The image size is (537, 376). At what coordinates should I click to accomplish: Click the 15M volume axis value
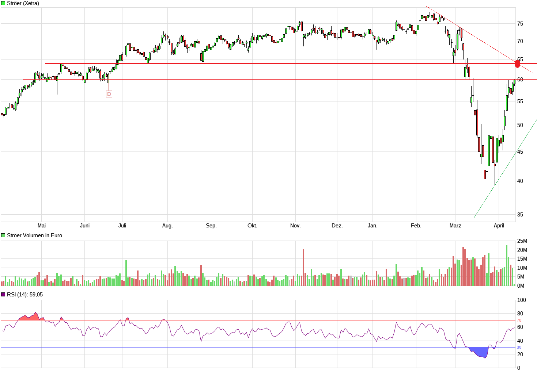[x=522, y=259]
